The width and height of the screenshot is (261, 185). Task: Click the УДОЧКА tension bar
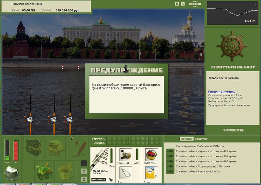click(134, 139)
